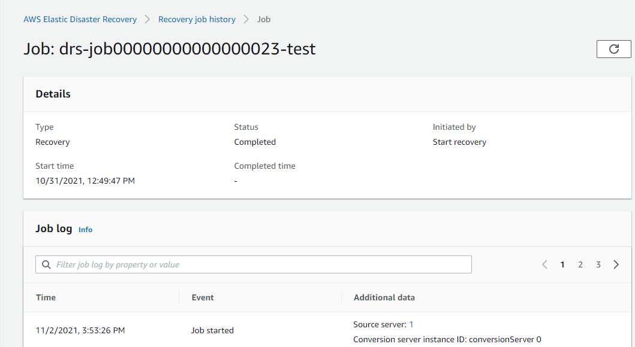Select job log page 3

tap(598, 264)
